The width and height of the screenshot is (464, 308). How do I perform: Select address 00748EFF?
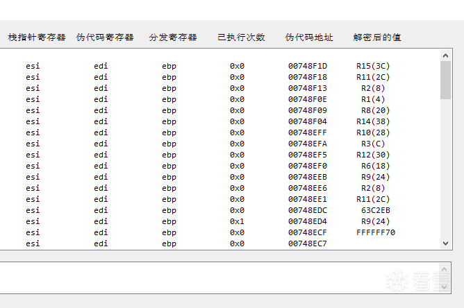coord(308,132)
